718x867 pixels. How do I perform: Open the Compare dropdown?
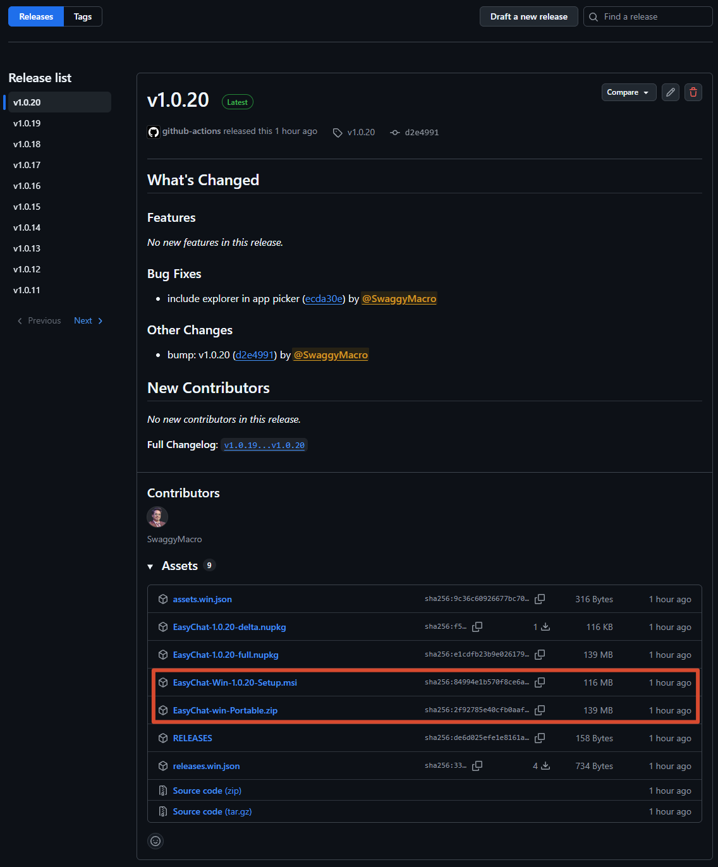pyautogui.click(x=629, y=92)
